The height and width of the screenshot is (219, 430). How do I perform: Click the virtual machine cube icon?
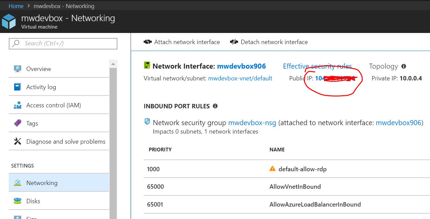coord(9,22)
